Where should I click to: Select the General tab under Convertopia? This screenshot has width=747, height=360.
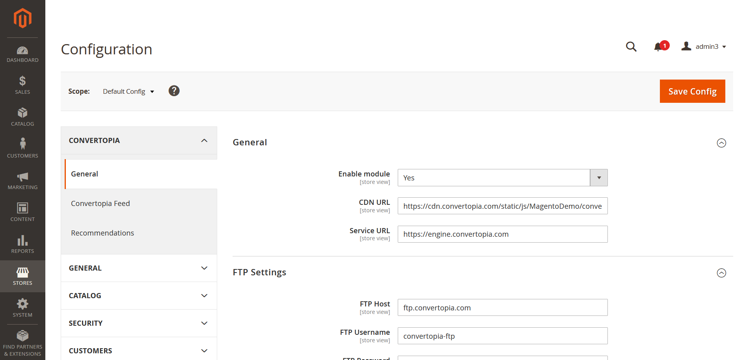(141, 174)
